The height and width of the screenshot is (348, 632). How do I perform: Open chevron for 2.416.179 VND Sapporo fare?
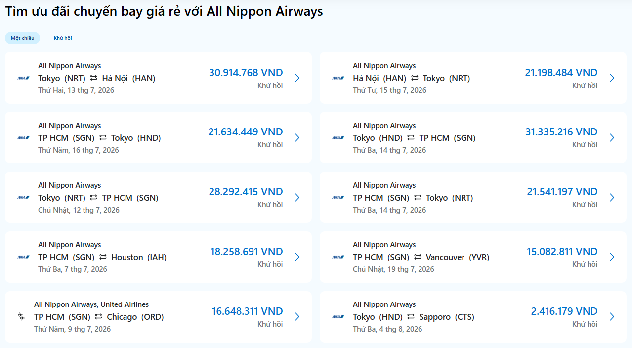click(x=612, y=317)
